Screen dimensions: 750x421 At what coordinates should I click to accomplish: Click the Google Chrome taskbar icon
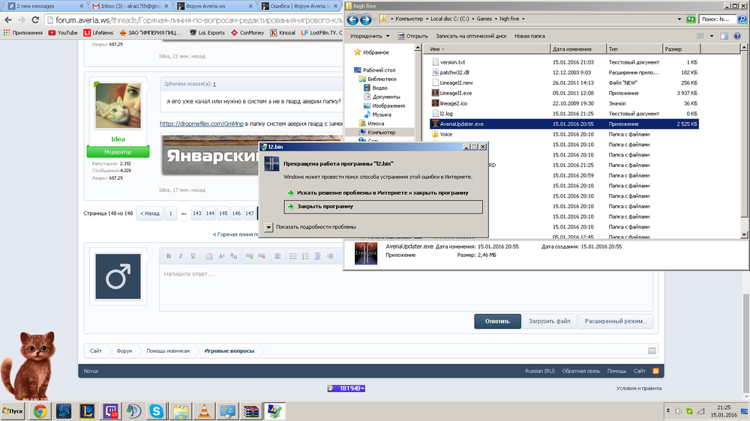coord(39,411)
